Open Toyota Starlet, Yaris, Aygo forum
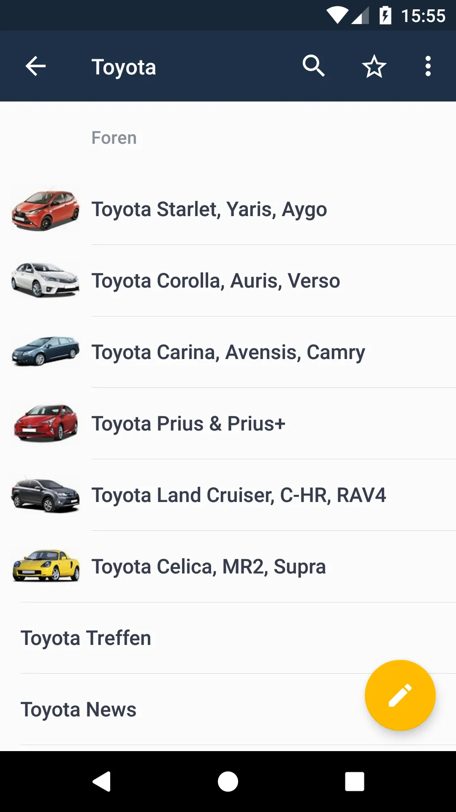This screenshot has width=456, height=812. click(x=209, y=209)
